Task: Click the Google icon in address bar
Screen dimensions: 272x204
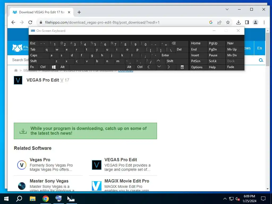Action: coord(211,22)
